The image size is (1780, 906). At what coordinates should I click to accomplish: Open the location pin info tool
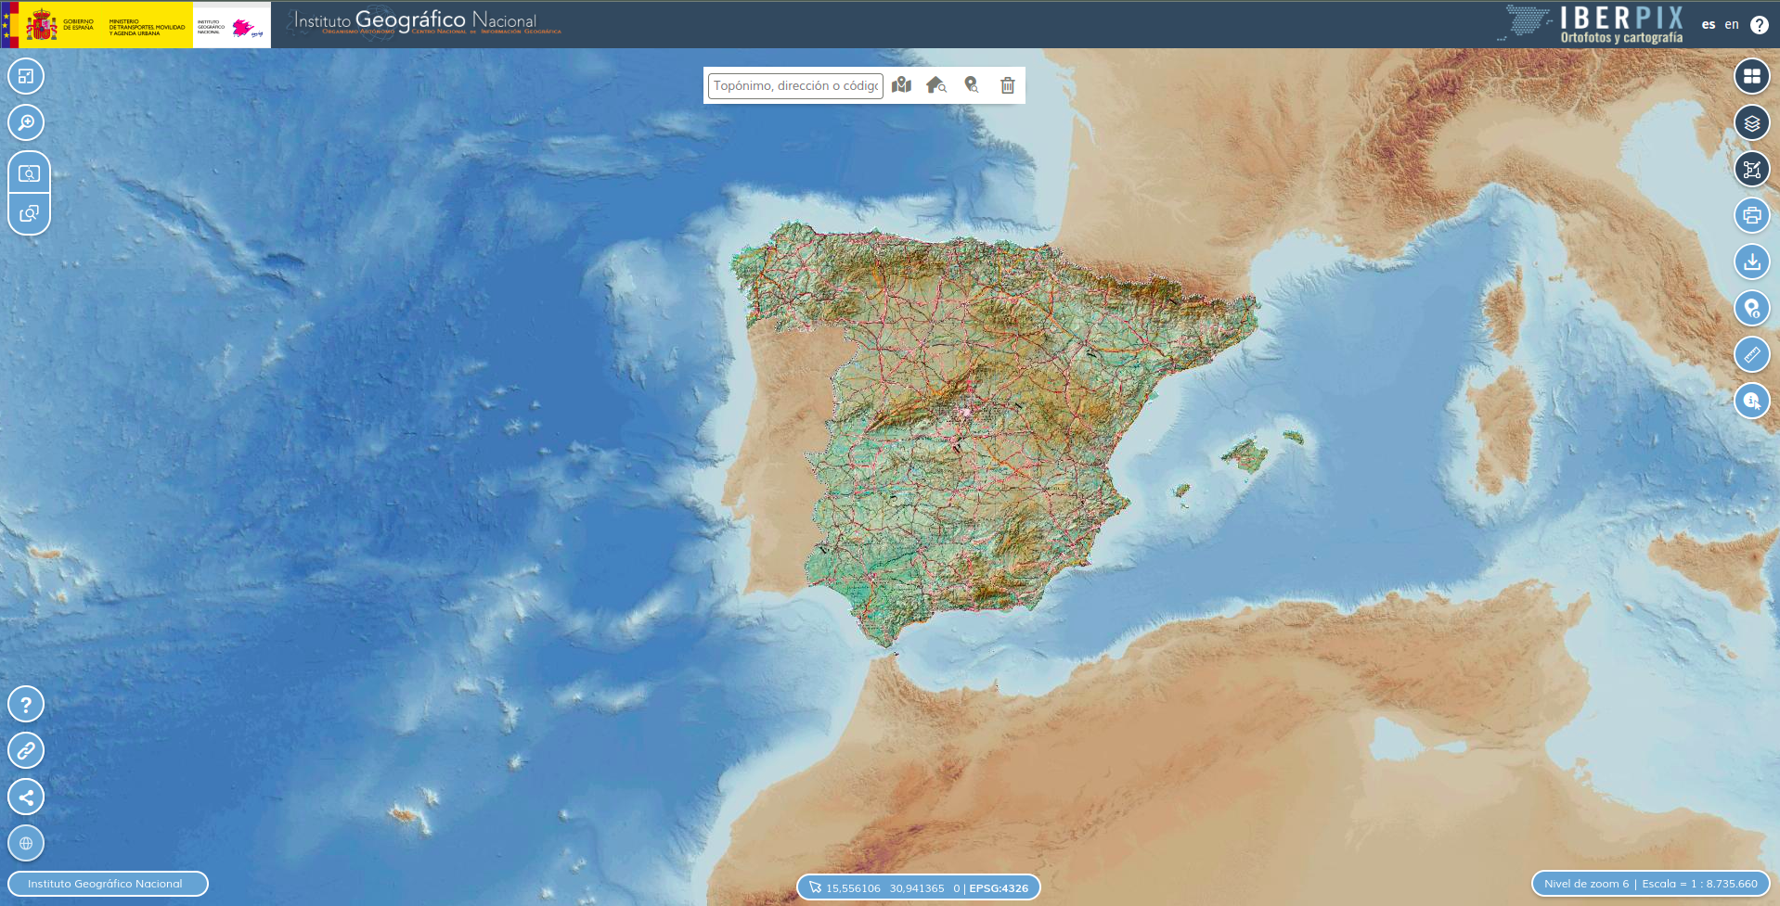coord(1751,308)
